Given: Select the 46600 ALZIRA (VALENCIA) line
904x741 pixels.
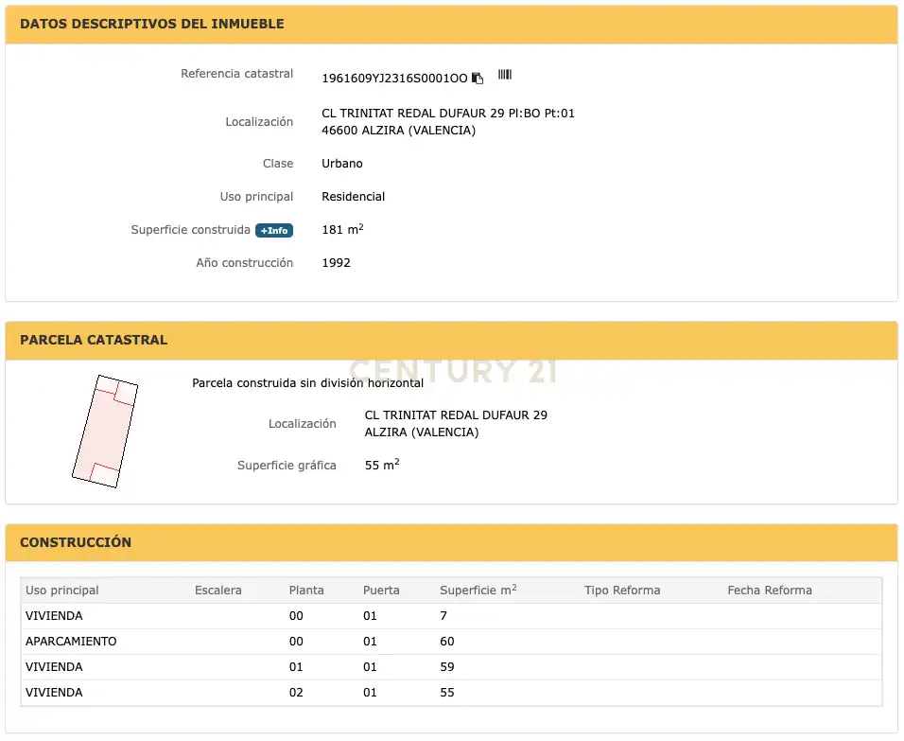Looking at the screenshot, I should 398,131.
